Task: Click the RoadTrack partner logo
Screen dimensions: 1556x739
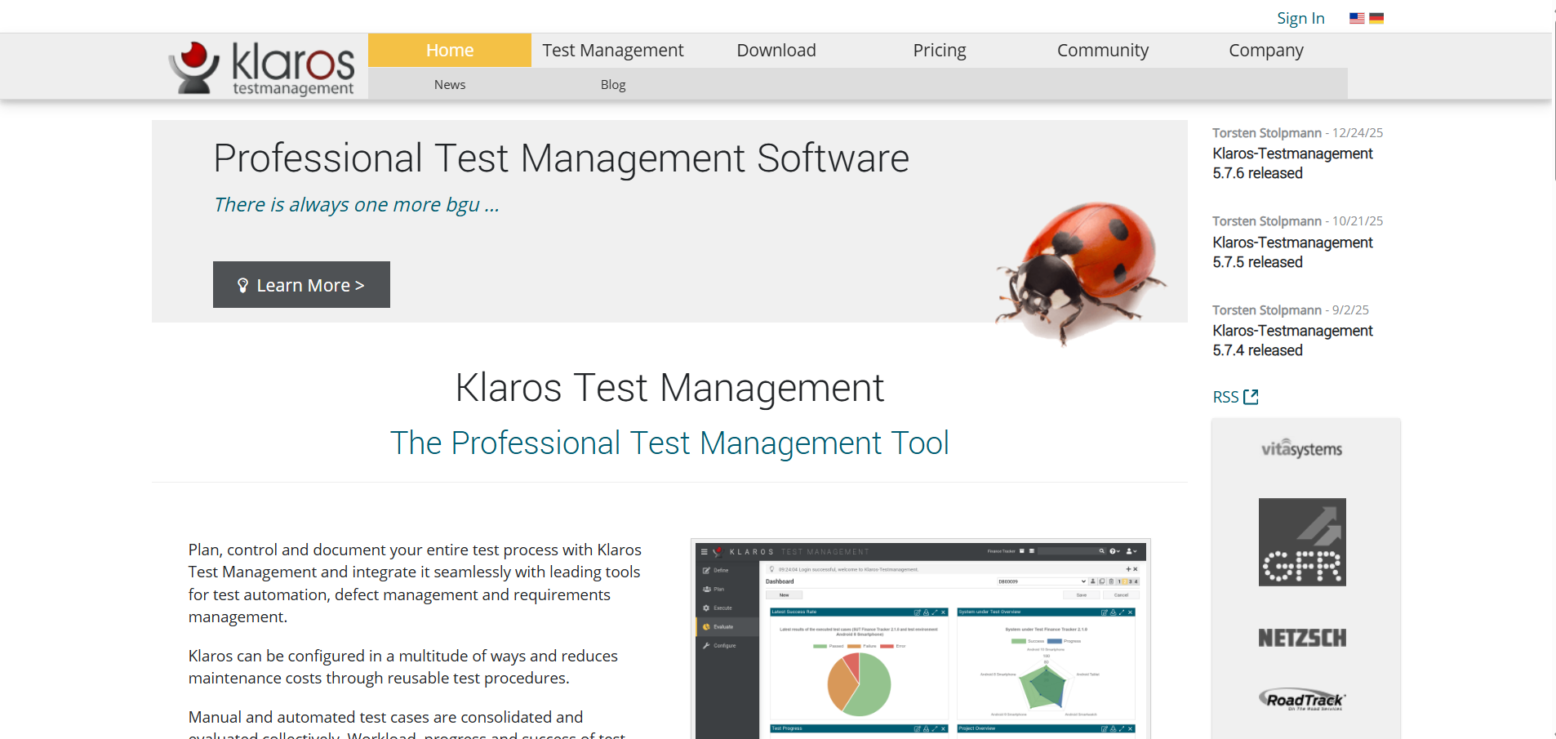Action: pyautogui.click(x=1302, y=700)
